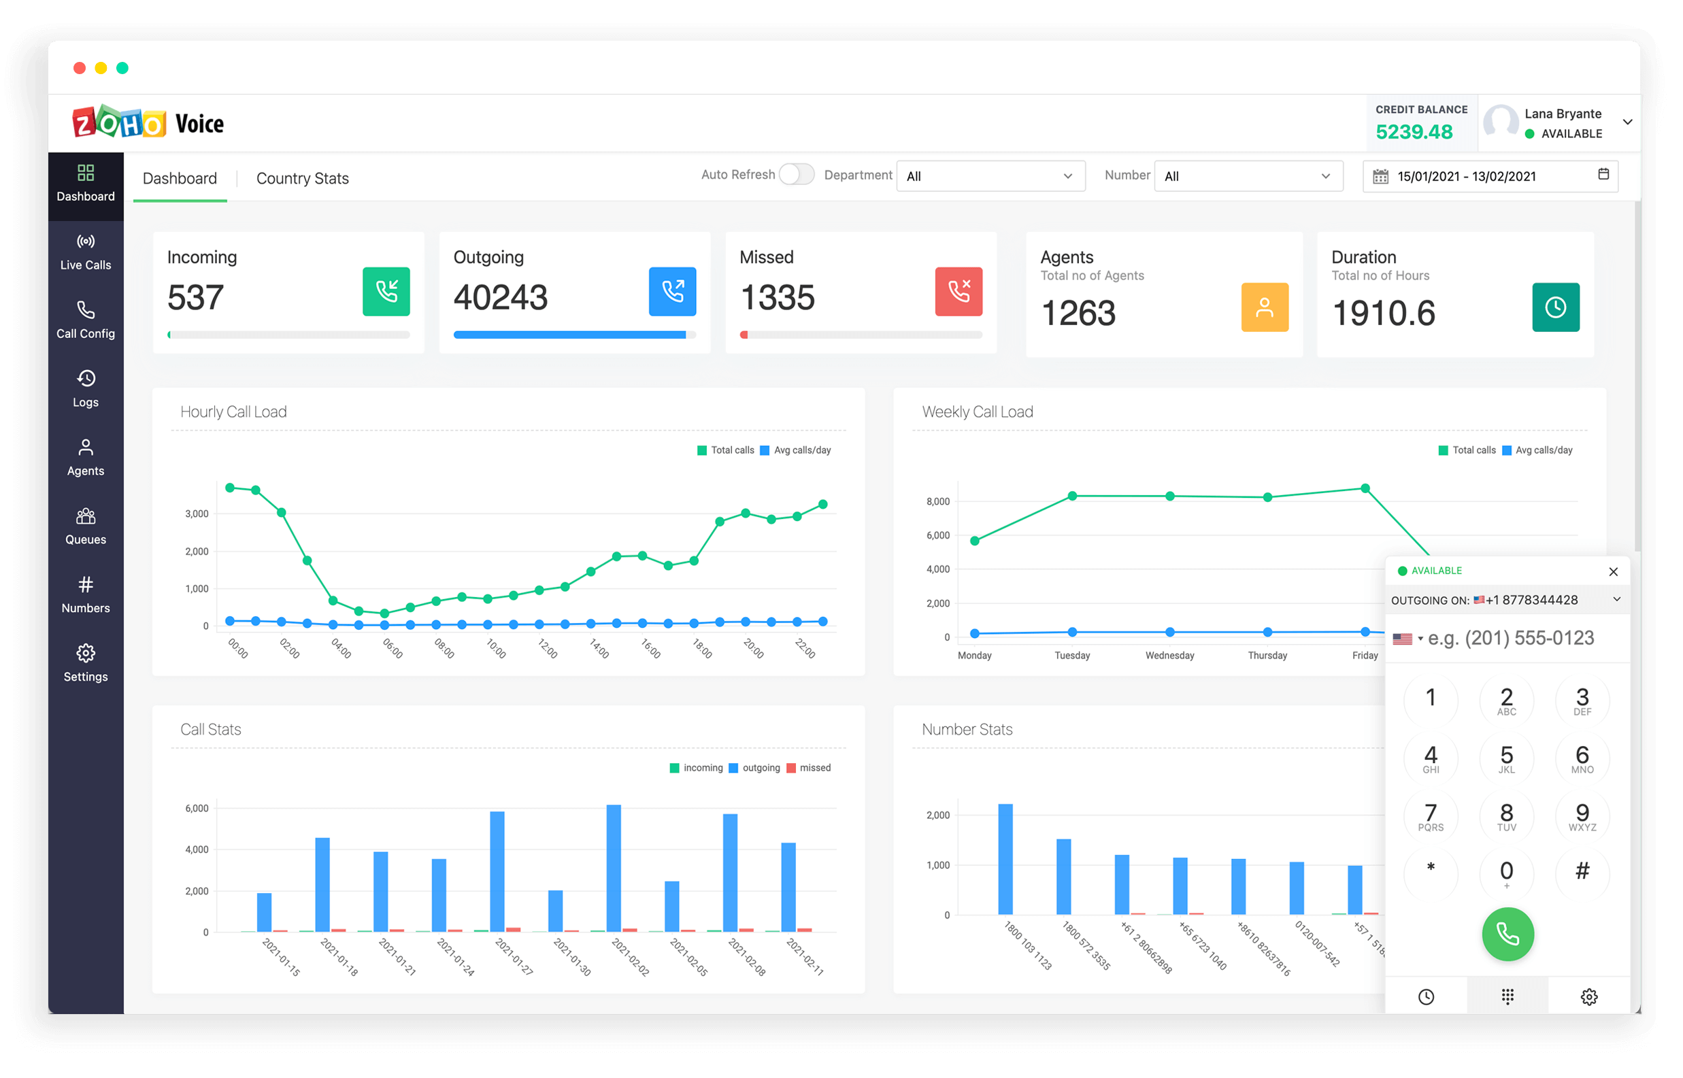1683x1078 pixels.
Task: Select the Dashboard tab
Action: tap(179, 178)
